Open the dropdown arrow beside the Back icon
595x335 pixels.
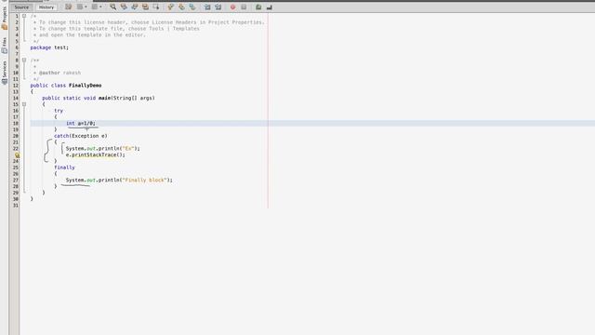pyautogui.click(x=86, y=7)
